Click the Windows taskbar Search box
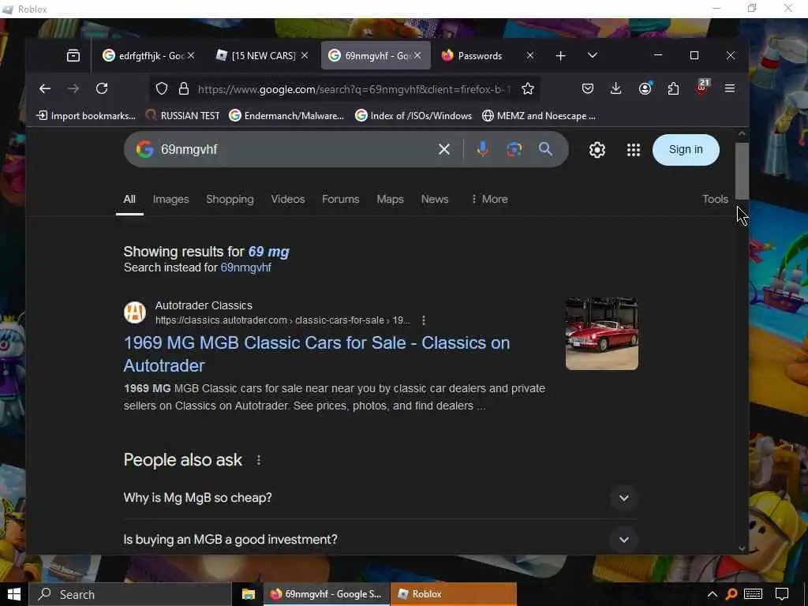This screenshot has width=808, height=606. pyautogui.click(x=129, y=594)
